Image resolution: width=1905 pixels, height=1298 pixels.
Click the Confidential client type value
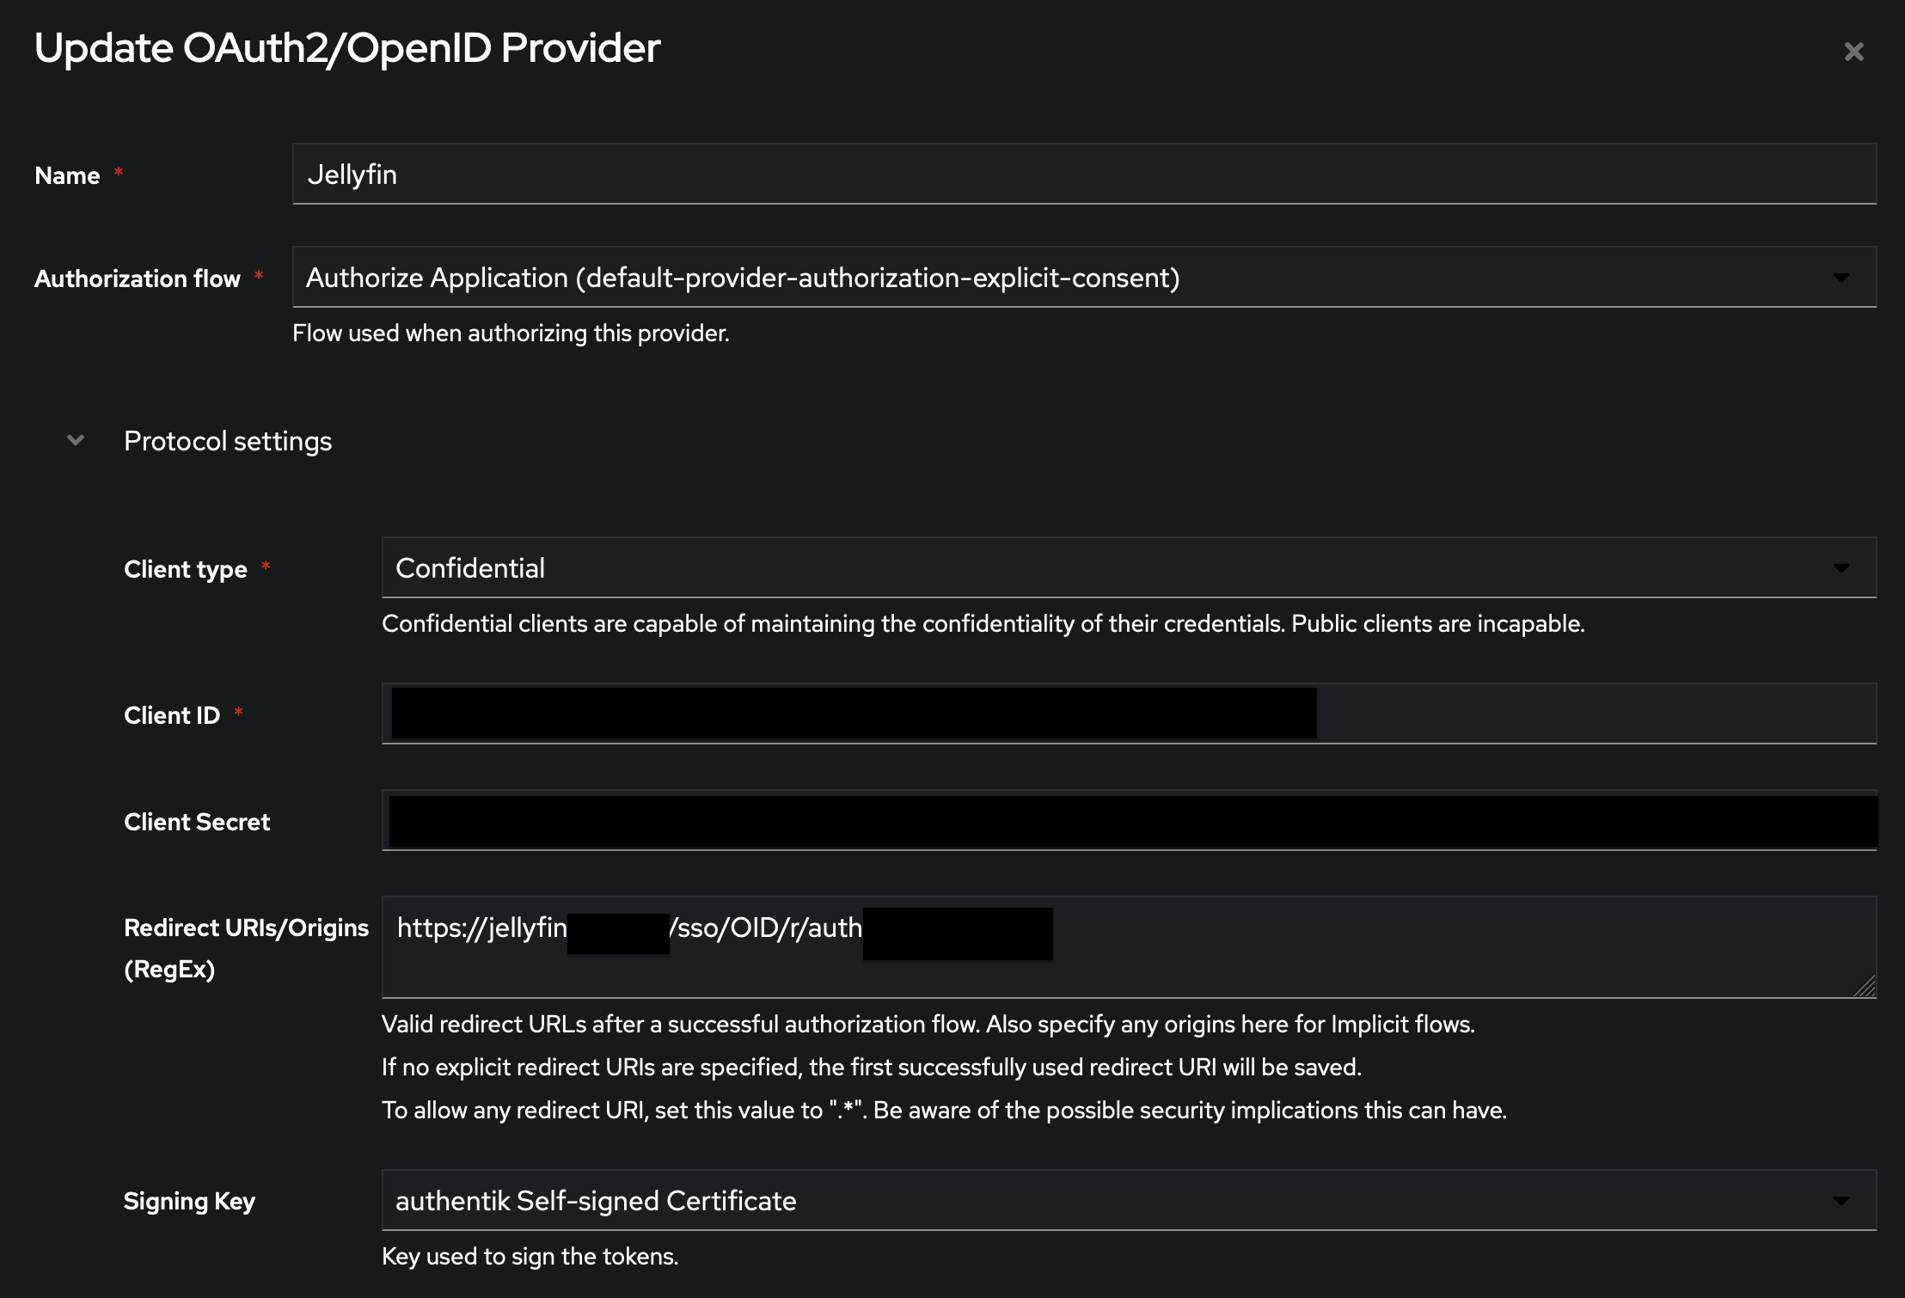pyautogui.click(x=470, y=567)
